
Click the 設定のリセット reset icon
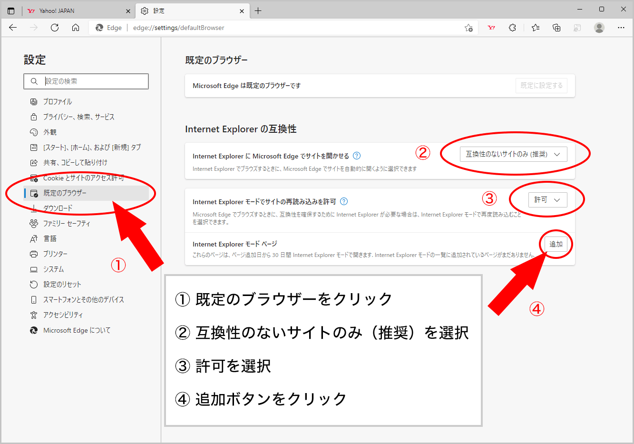click(x=34, y=284)
